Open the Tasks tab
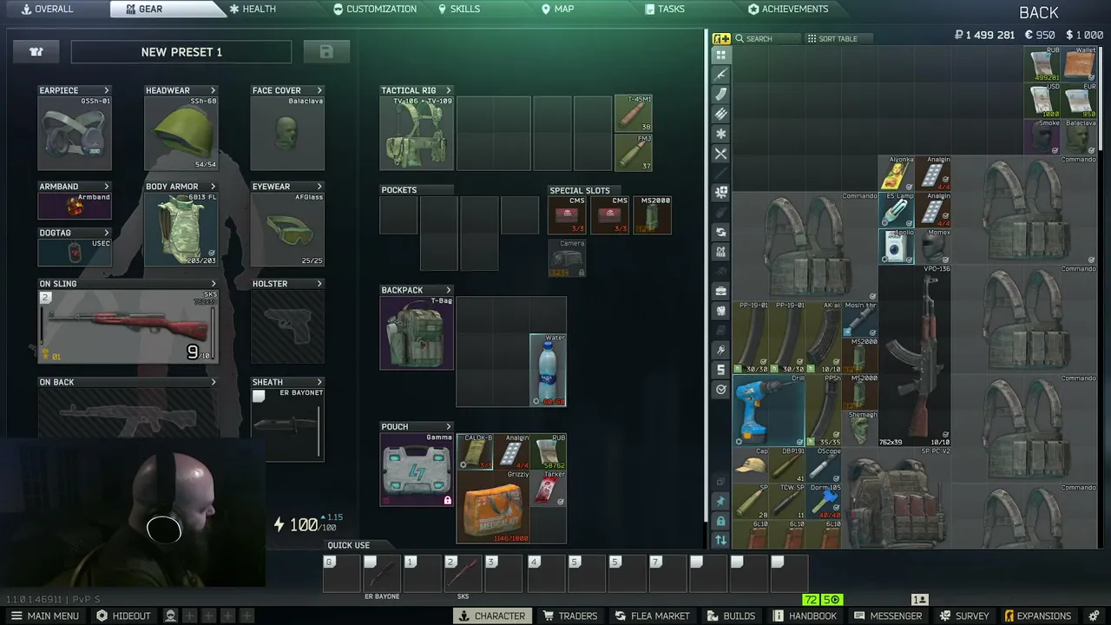 pyautogui.click(x=665, y=9)
